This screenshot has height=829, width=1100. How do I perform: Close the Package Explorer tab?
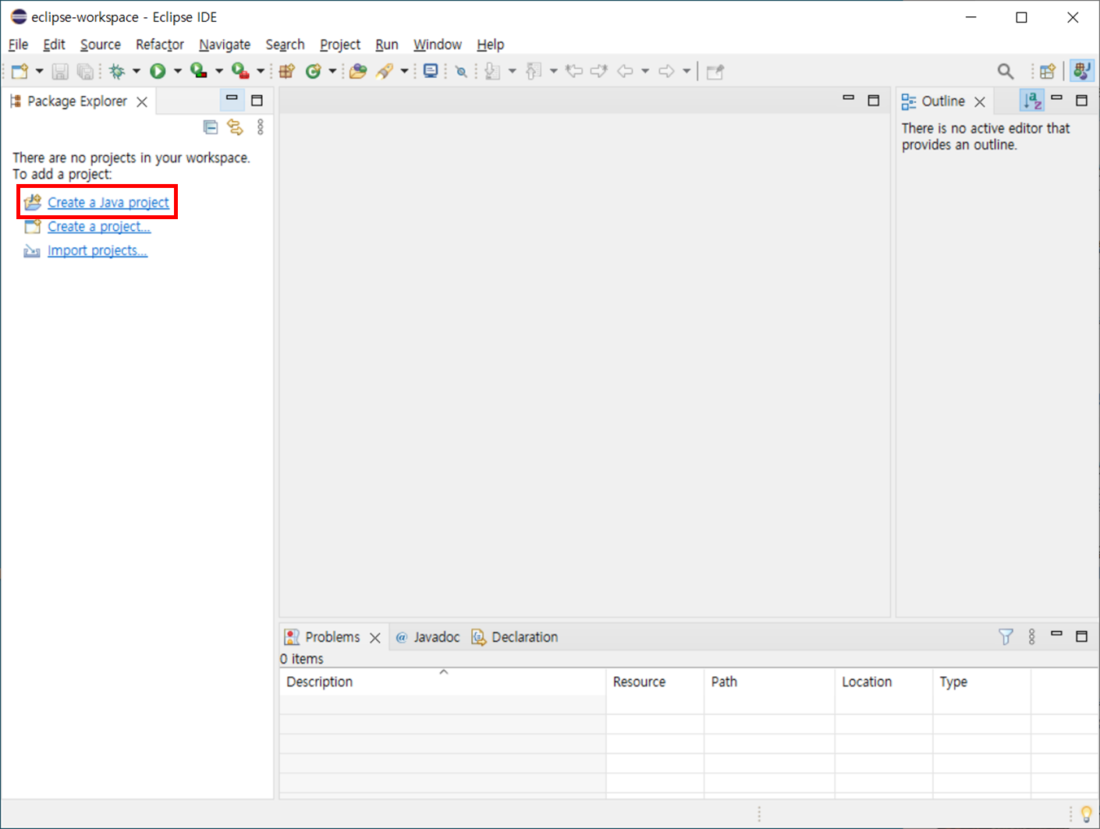[x=142, y=101]
